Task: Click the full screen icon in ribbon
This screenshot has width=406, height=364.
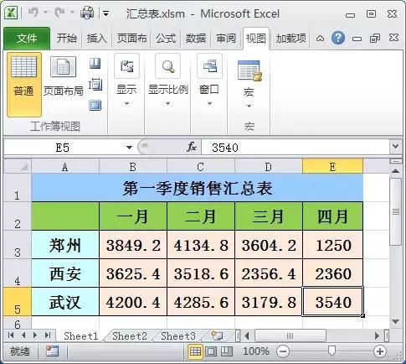Action: [x=95, y=106]
